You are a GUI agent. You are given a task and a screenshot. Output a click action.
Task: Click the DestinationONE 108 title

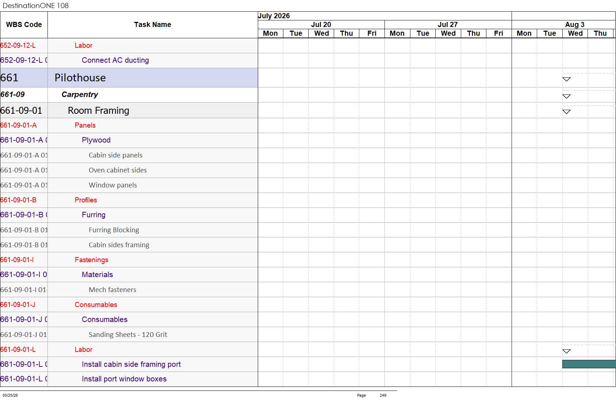point(35,5)
